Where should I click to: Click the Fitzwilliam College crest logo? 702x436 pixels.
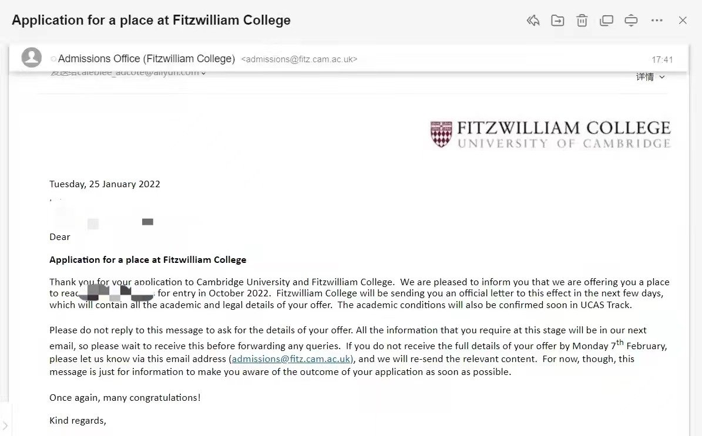pos(441,134)
